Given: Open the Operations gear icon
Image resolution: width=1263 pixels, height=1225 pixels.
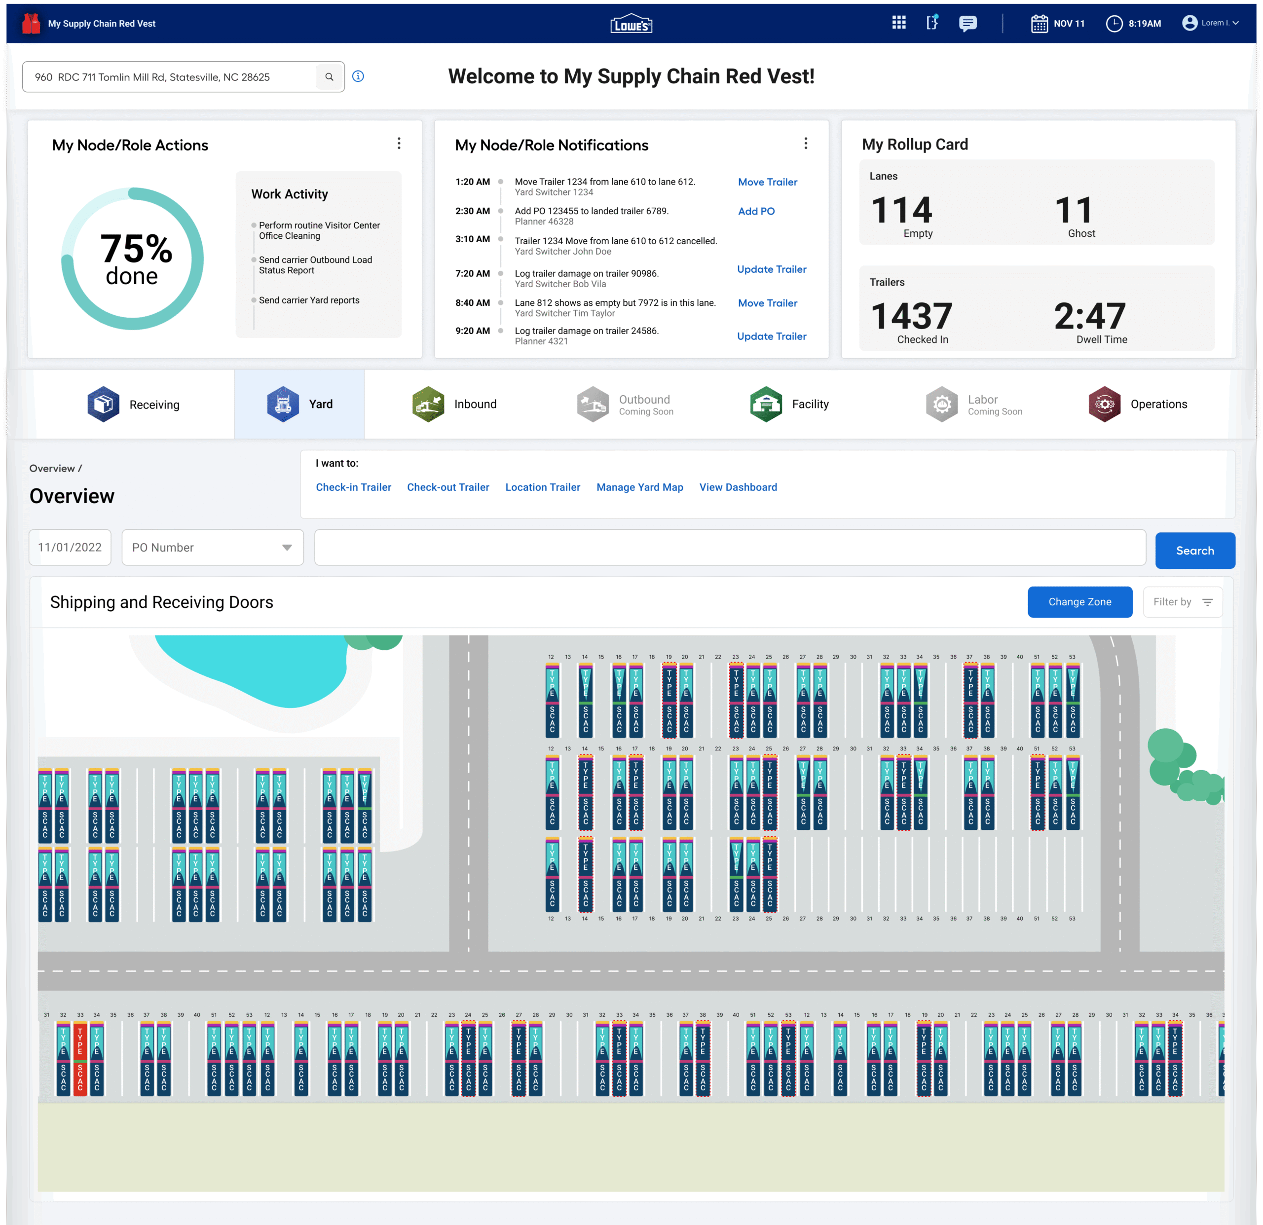Looking at the screenshot, I should coord(1105,404).
